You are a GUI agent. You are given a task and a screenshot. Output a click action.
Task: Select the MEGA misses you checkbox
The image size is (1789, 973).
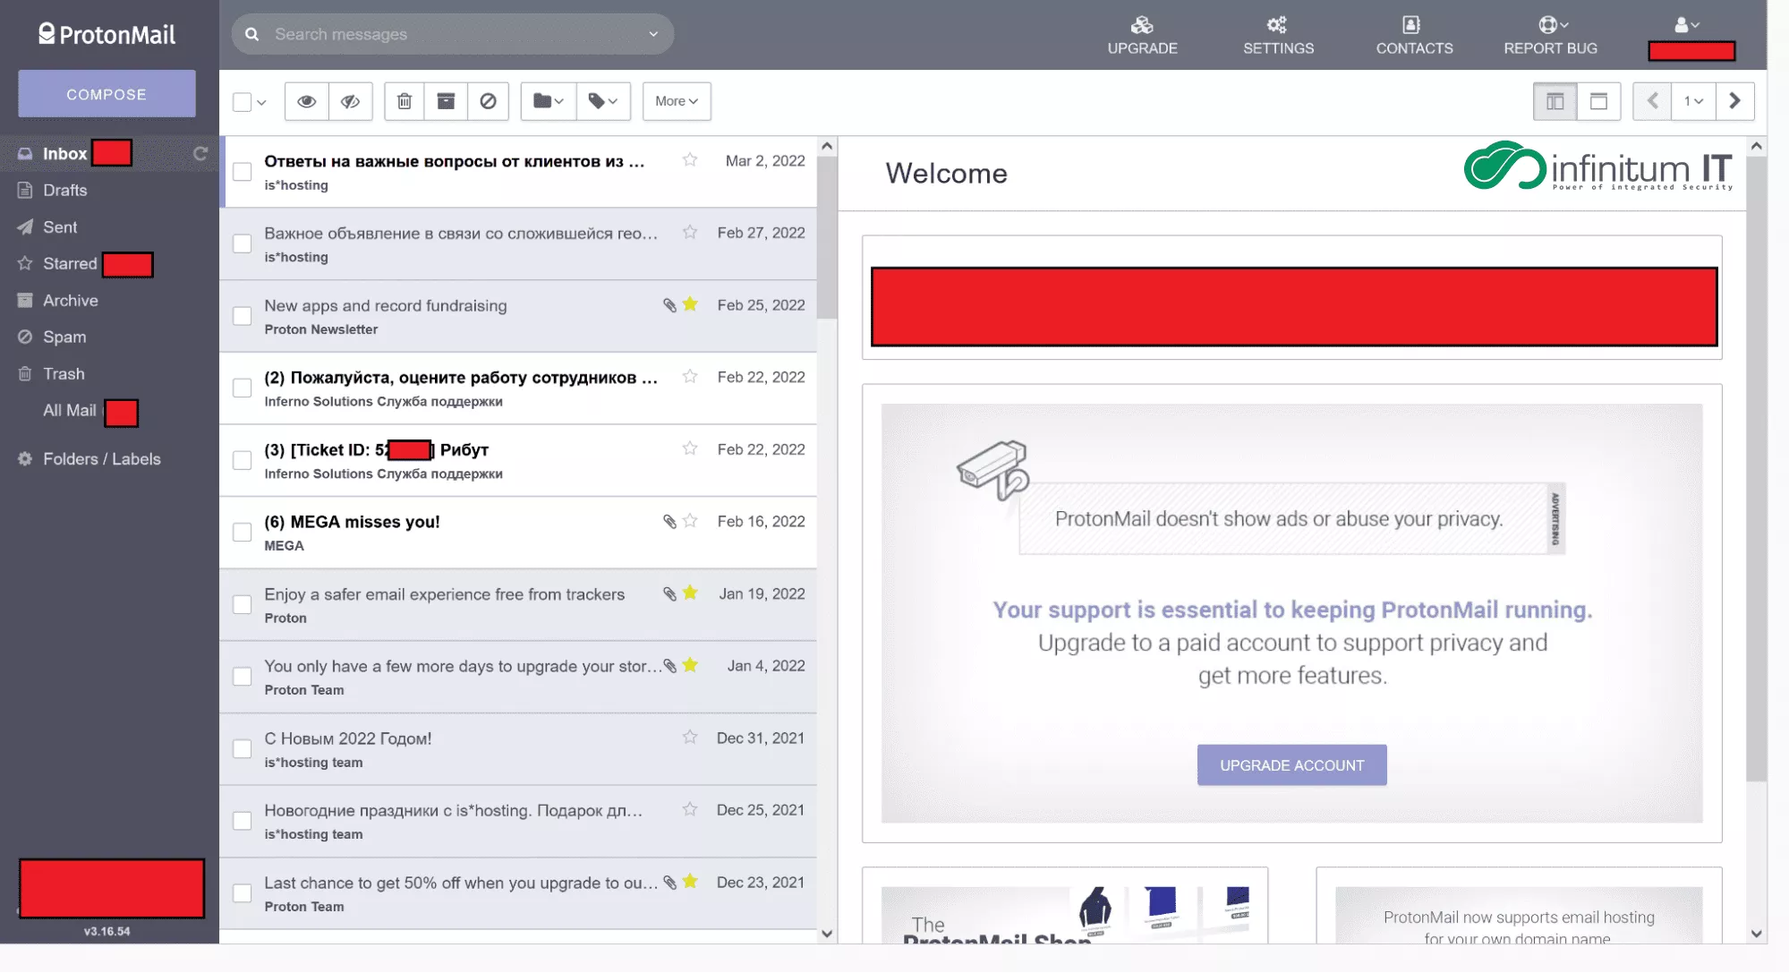point(242,533)
